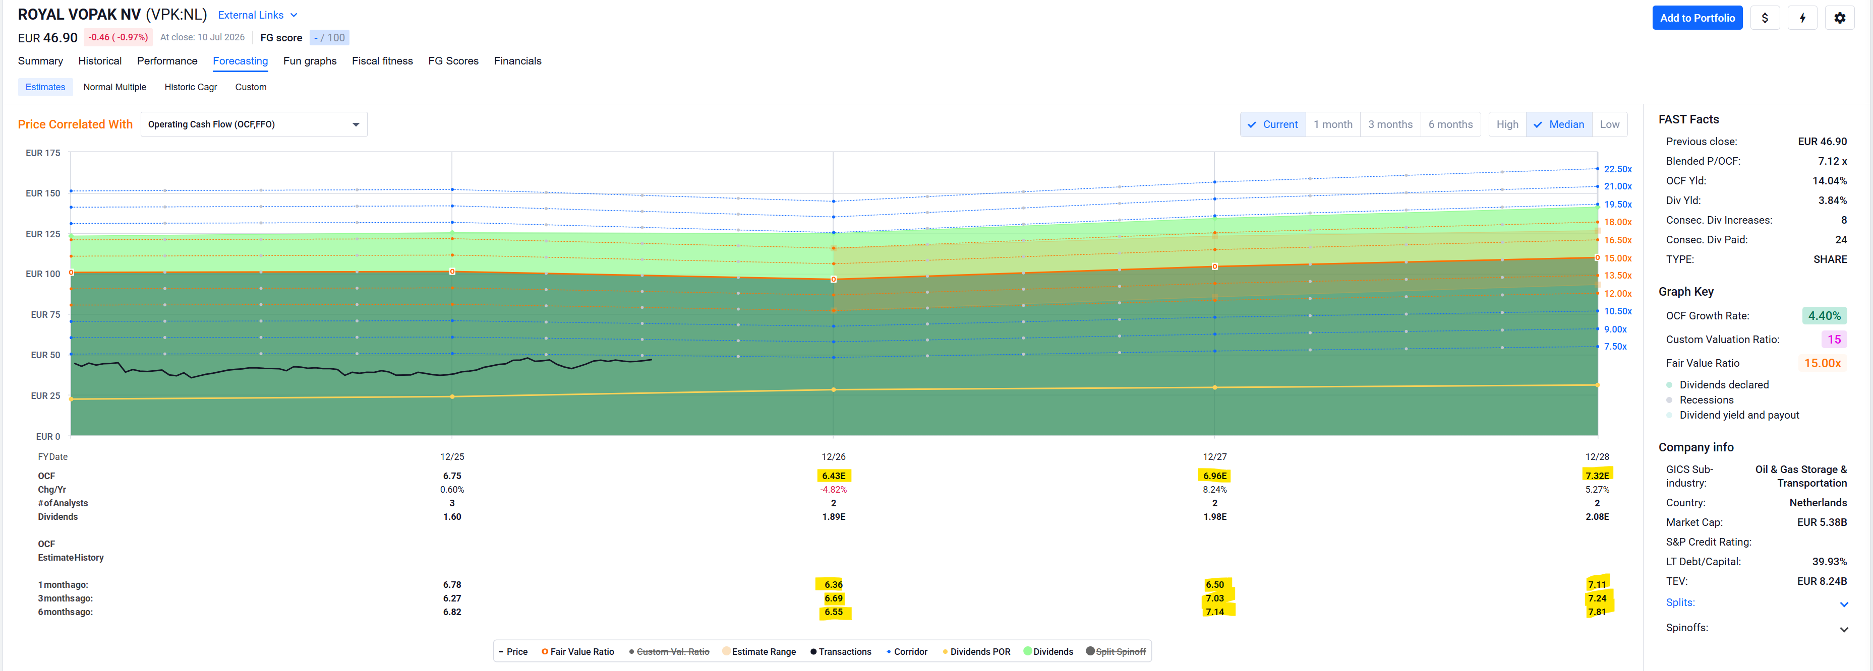Toggle the Price legend marker
The image size is (1873, 671).
click(x=501, y=651)
